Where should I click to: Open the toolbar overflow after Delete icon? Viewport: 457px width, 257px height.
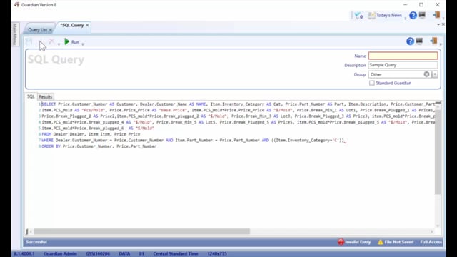[x=59, y=44]
